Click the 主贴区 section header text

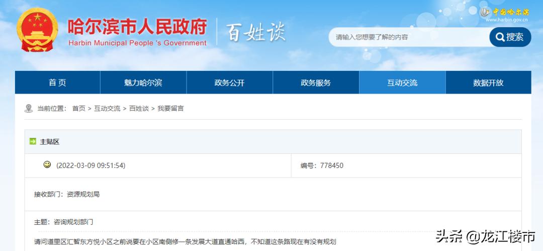[x=50, y=142]
